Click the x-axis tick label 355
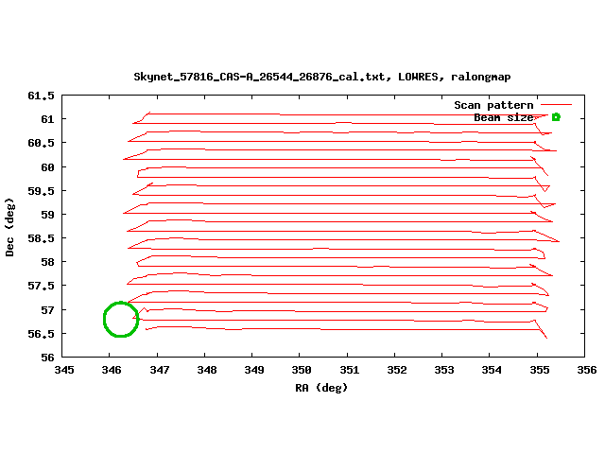 540,370
